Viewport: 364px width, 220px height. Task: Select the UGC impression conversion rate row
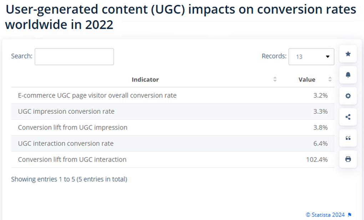point(173,111)
